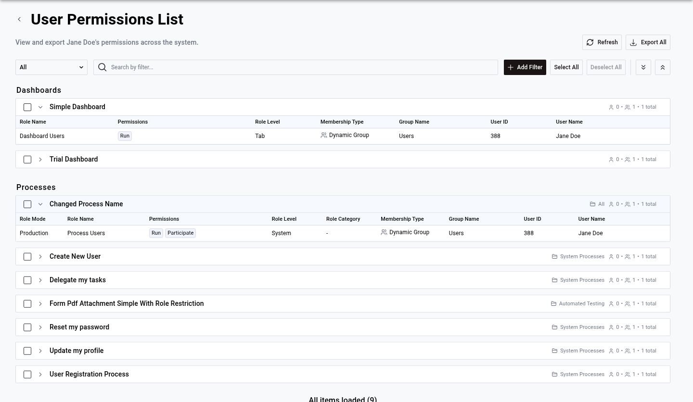The image size is (693, 402).
Task: Click download icon on Export All button
Action: [633, 42]
